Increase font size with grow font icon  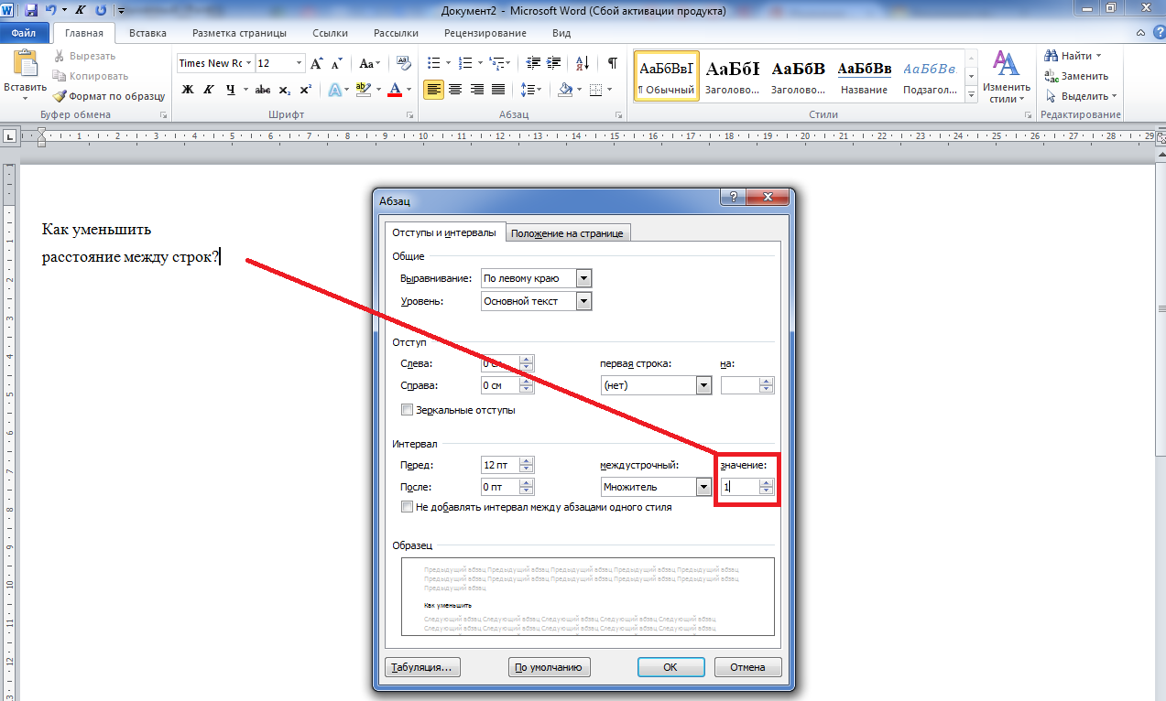pyautogui.click(x=317, y=64)
